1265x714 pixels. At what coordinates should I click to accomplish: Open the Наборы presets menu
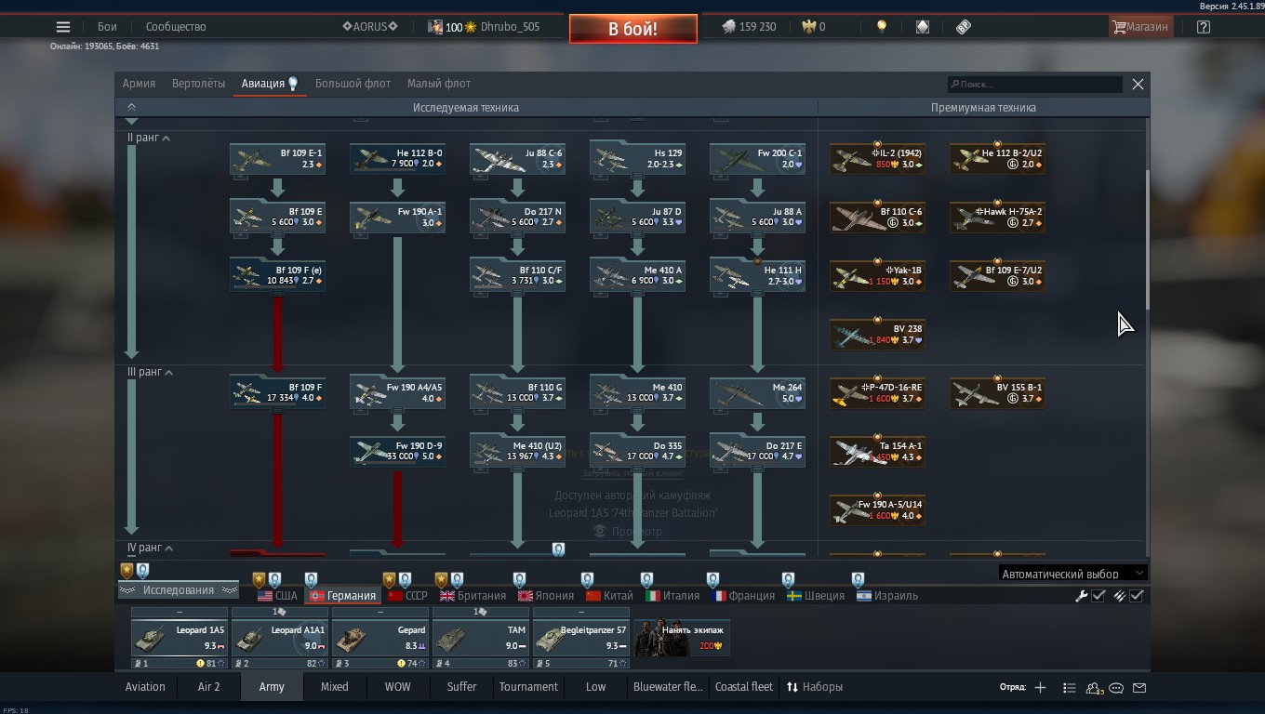coord(815,687)
